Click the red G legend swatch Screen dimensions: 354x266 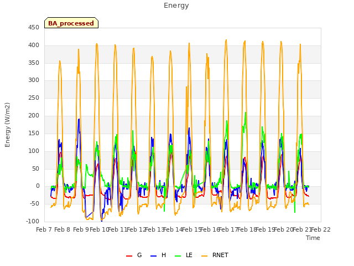tap(129, 256)
